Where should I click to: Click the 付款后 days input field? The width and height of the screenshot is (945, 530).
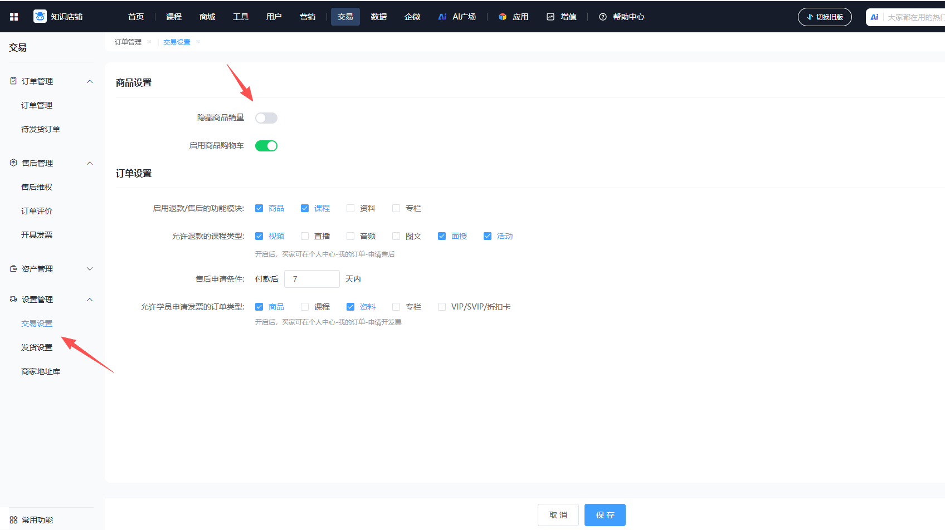point(311,279)
